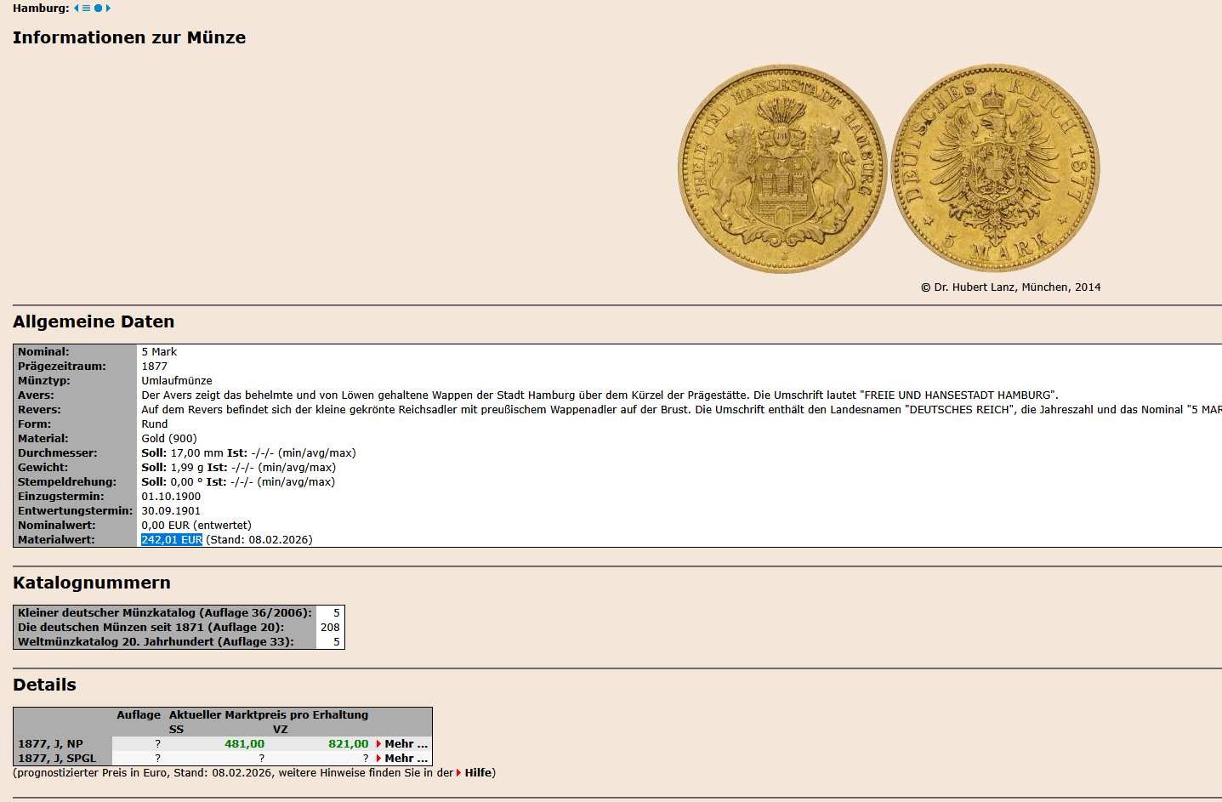Click the Stempeldrehung value 0,00 ° line
The width and height of the screenshot is (1222, 802).
tap(238, 482)
